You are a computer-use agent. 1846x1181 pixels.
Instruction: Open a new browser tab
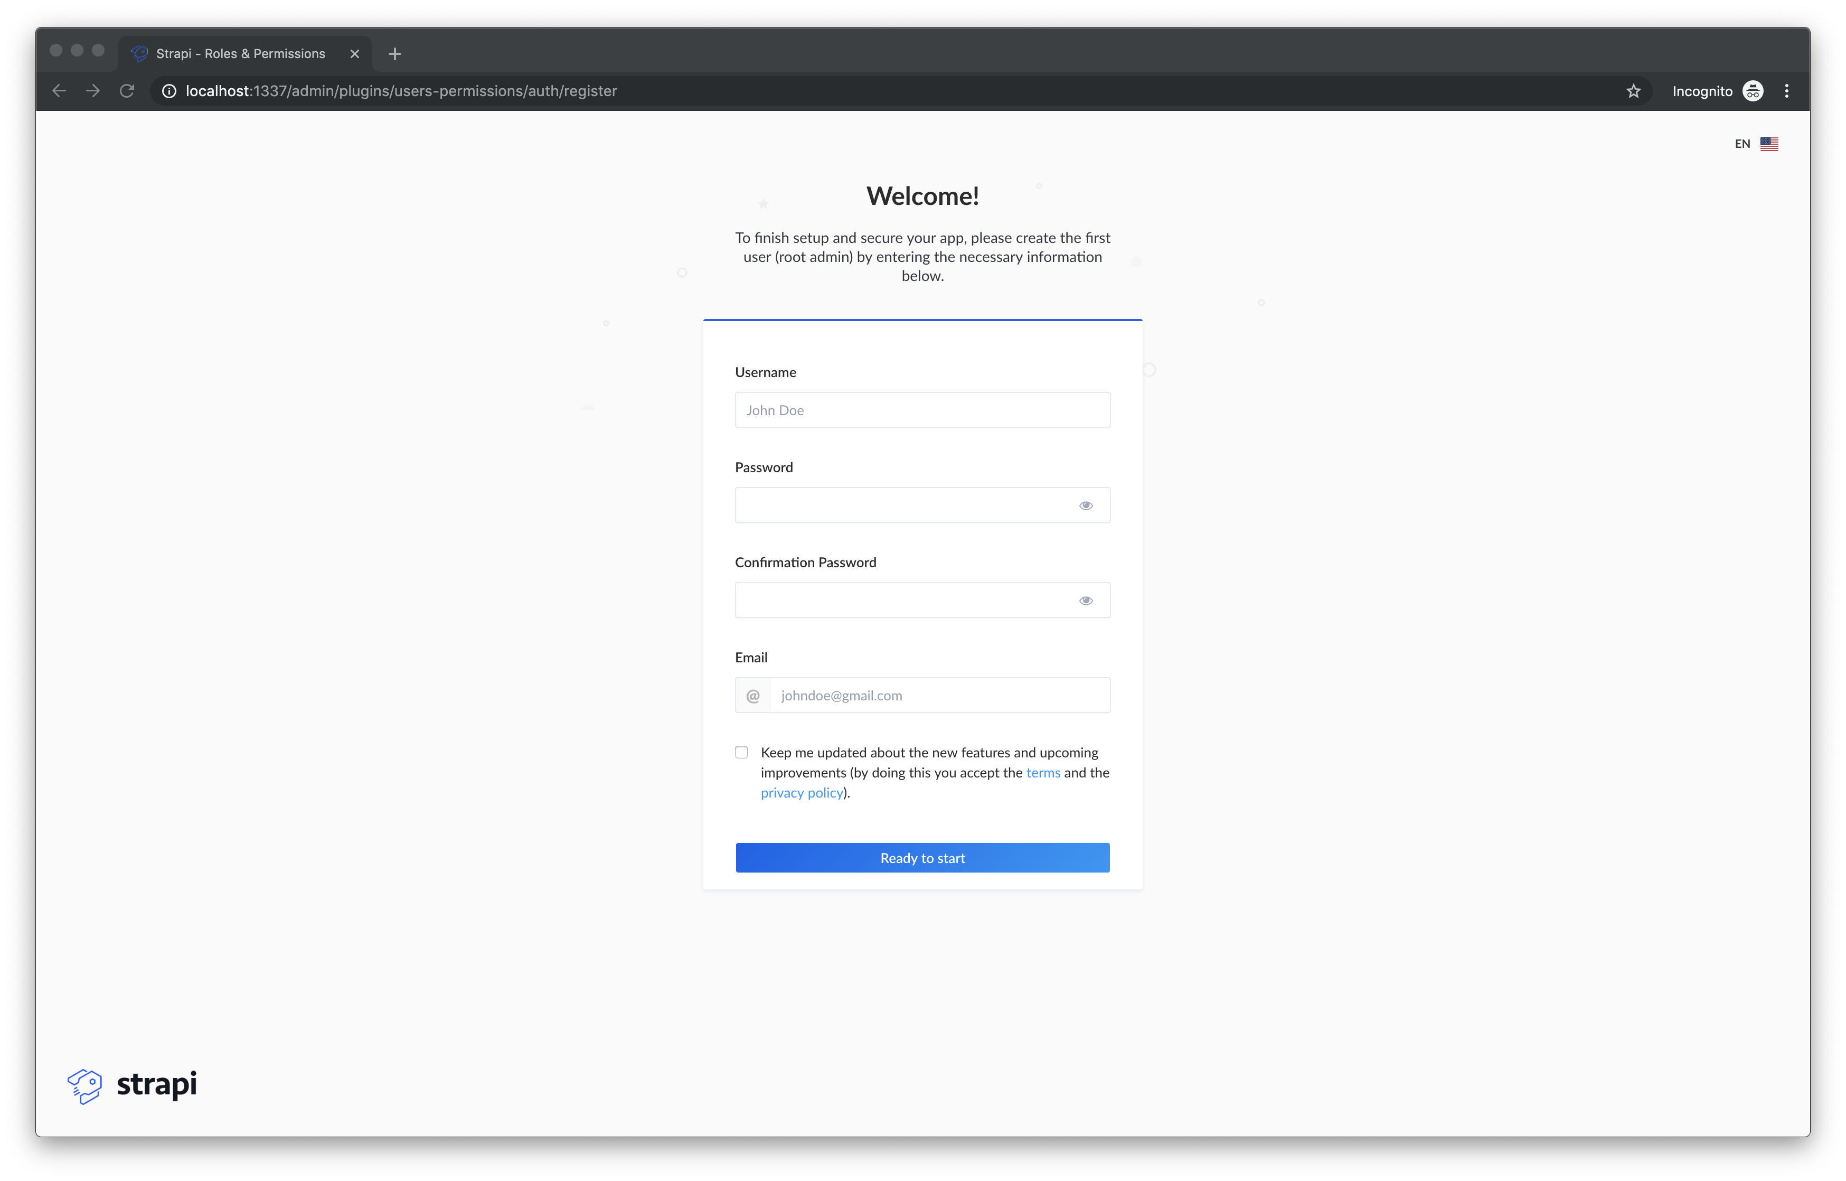[x=395, y=54]
